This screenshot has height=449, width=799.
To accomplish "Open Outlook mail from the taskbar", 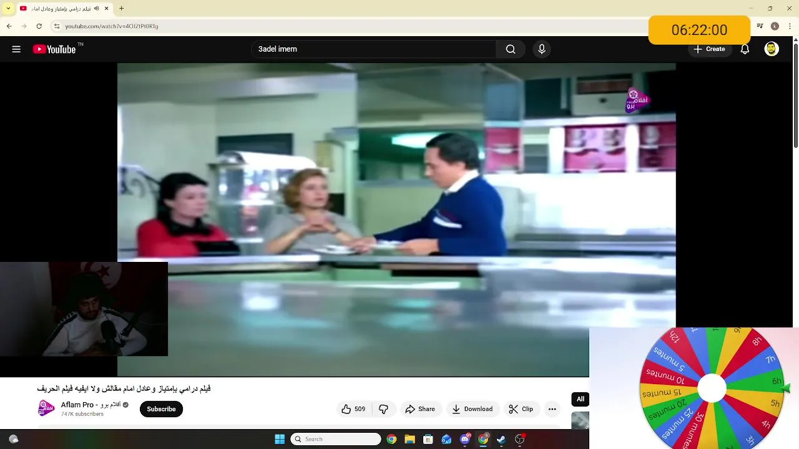I will [x=446, y=439].
